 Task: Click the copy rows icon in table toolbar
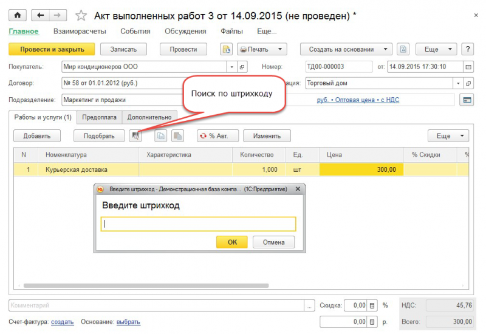tap(161, 136)
